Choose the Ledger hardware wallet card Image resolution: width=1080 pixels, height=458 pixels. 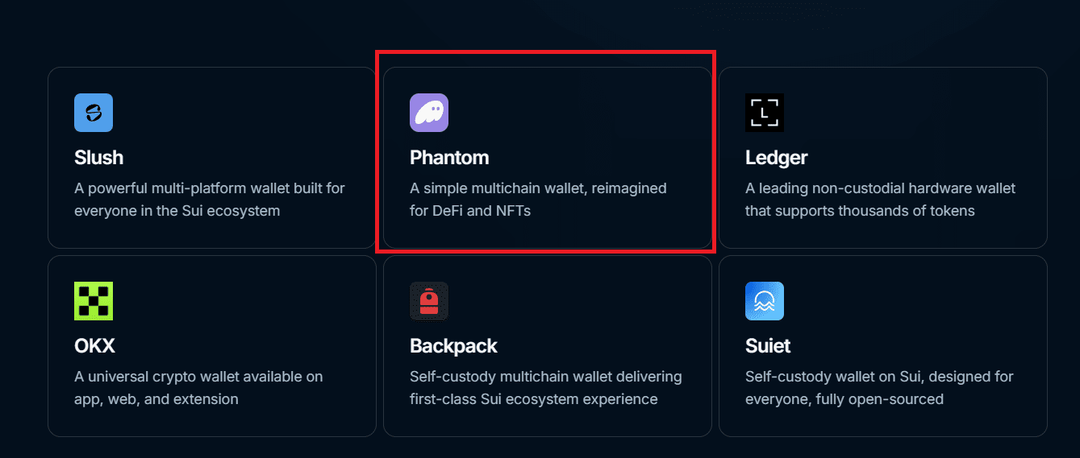(883, 158)
